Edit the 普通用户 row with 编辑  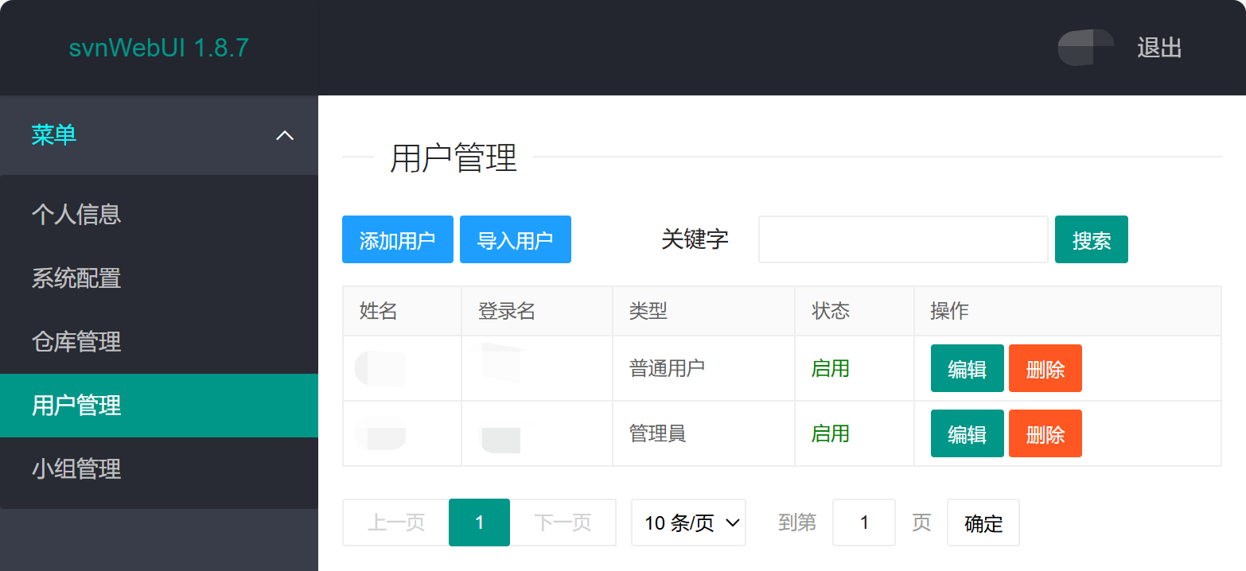pyautogui.click(x=967, y=369)
